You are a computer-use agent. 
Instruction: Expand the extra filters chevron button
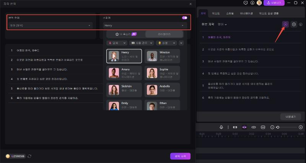[x=181, y=43]
